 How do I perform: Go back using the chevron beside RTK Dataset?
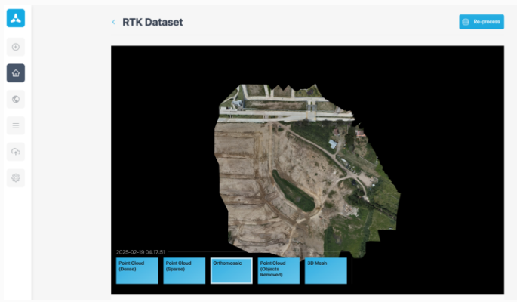tap(114, 22)
